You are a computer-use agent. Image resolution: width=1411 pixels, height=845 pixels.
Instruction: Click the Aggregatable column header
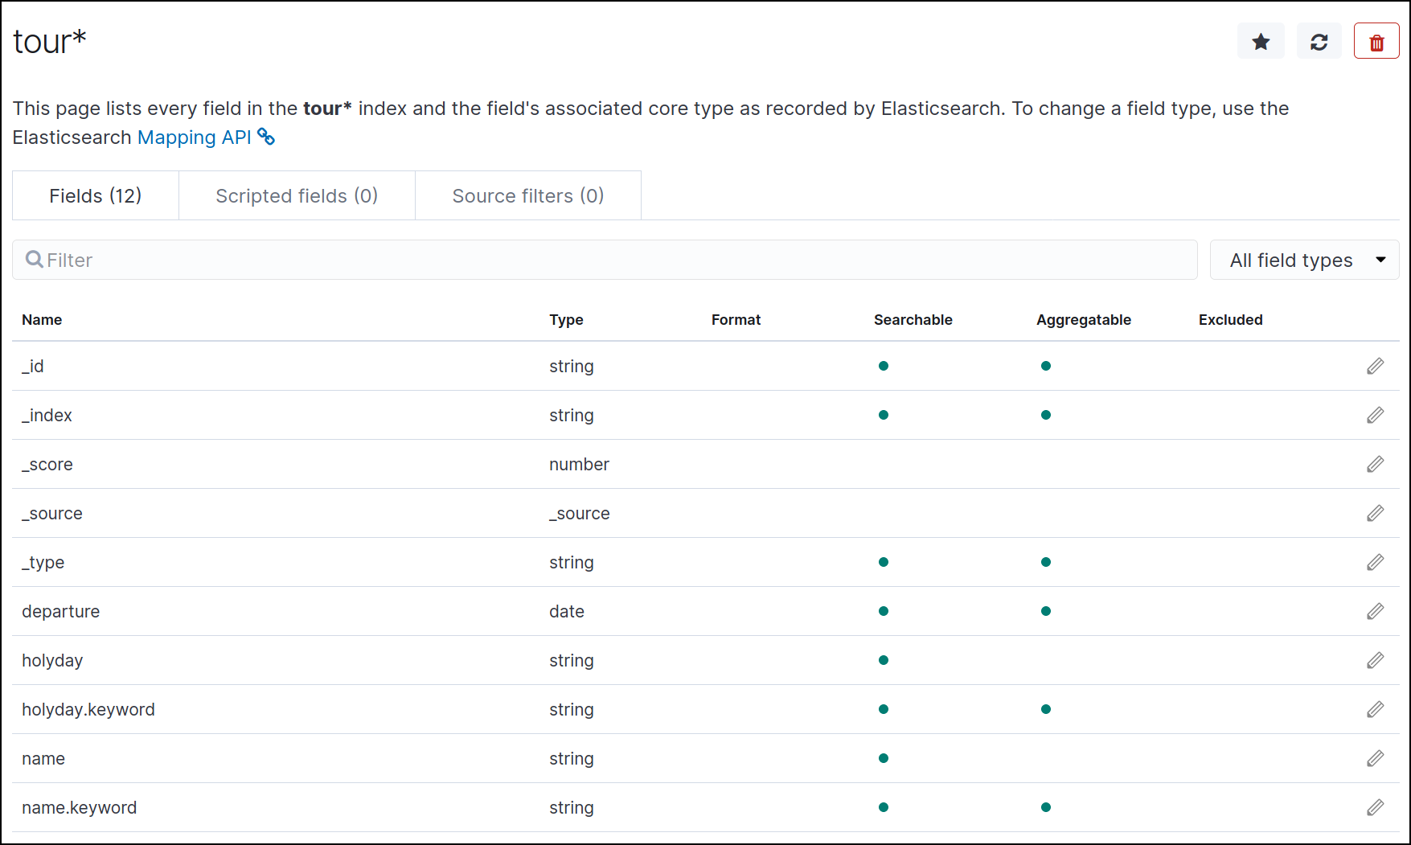[x=1083, y=320]
